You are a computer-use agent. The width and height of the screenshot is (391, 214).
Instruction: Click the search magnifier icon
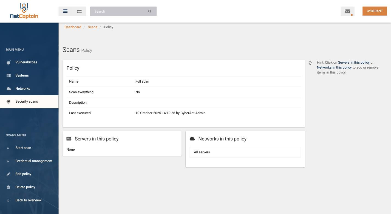tap(150, 11)
